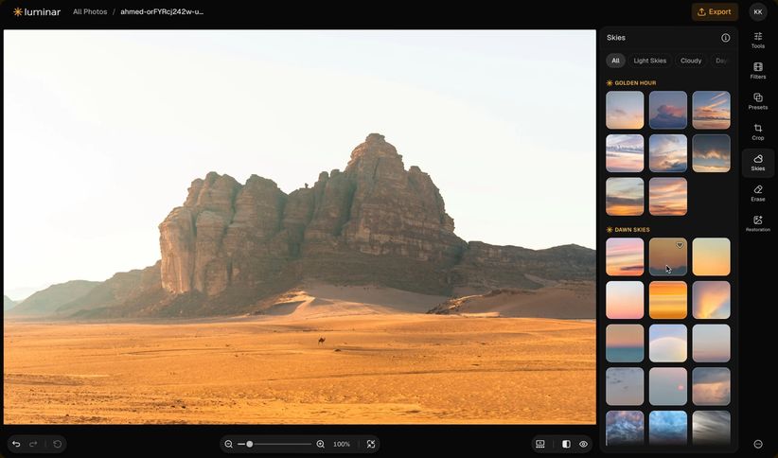Click the Export button
Viewport: 778px width, 458px height.
[715, 12]
